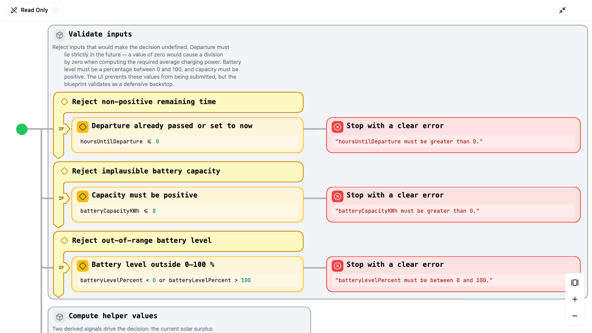The width and height of the screenshot is (592, 333).
Task: Click the 'batteryCapacityKWh ≤ 0' expression
Action: [118, 211]
